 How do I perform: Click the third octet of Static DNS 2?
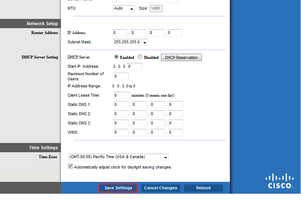158,114
